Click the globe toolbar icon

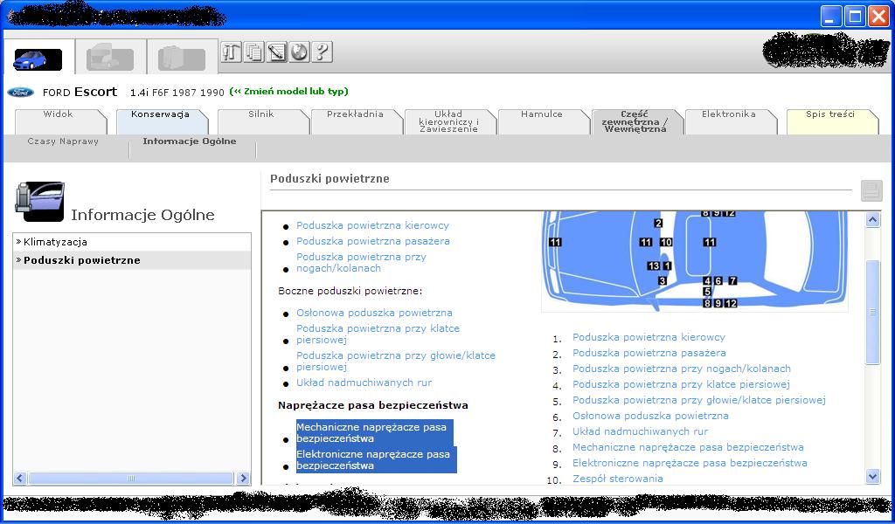pyautogui.click(x=299, y=52)
